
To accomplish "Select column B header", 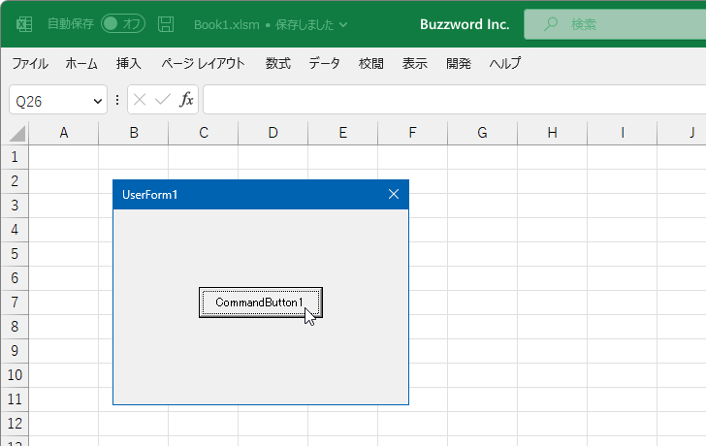I will point(133,133).
